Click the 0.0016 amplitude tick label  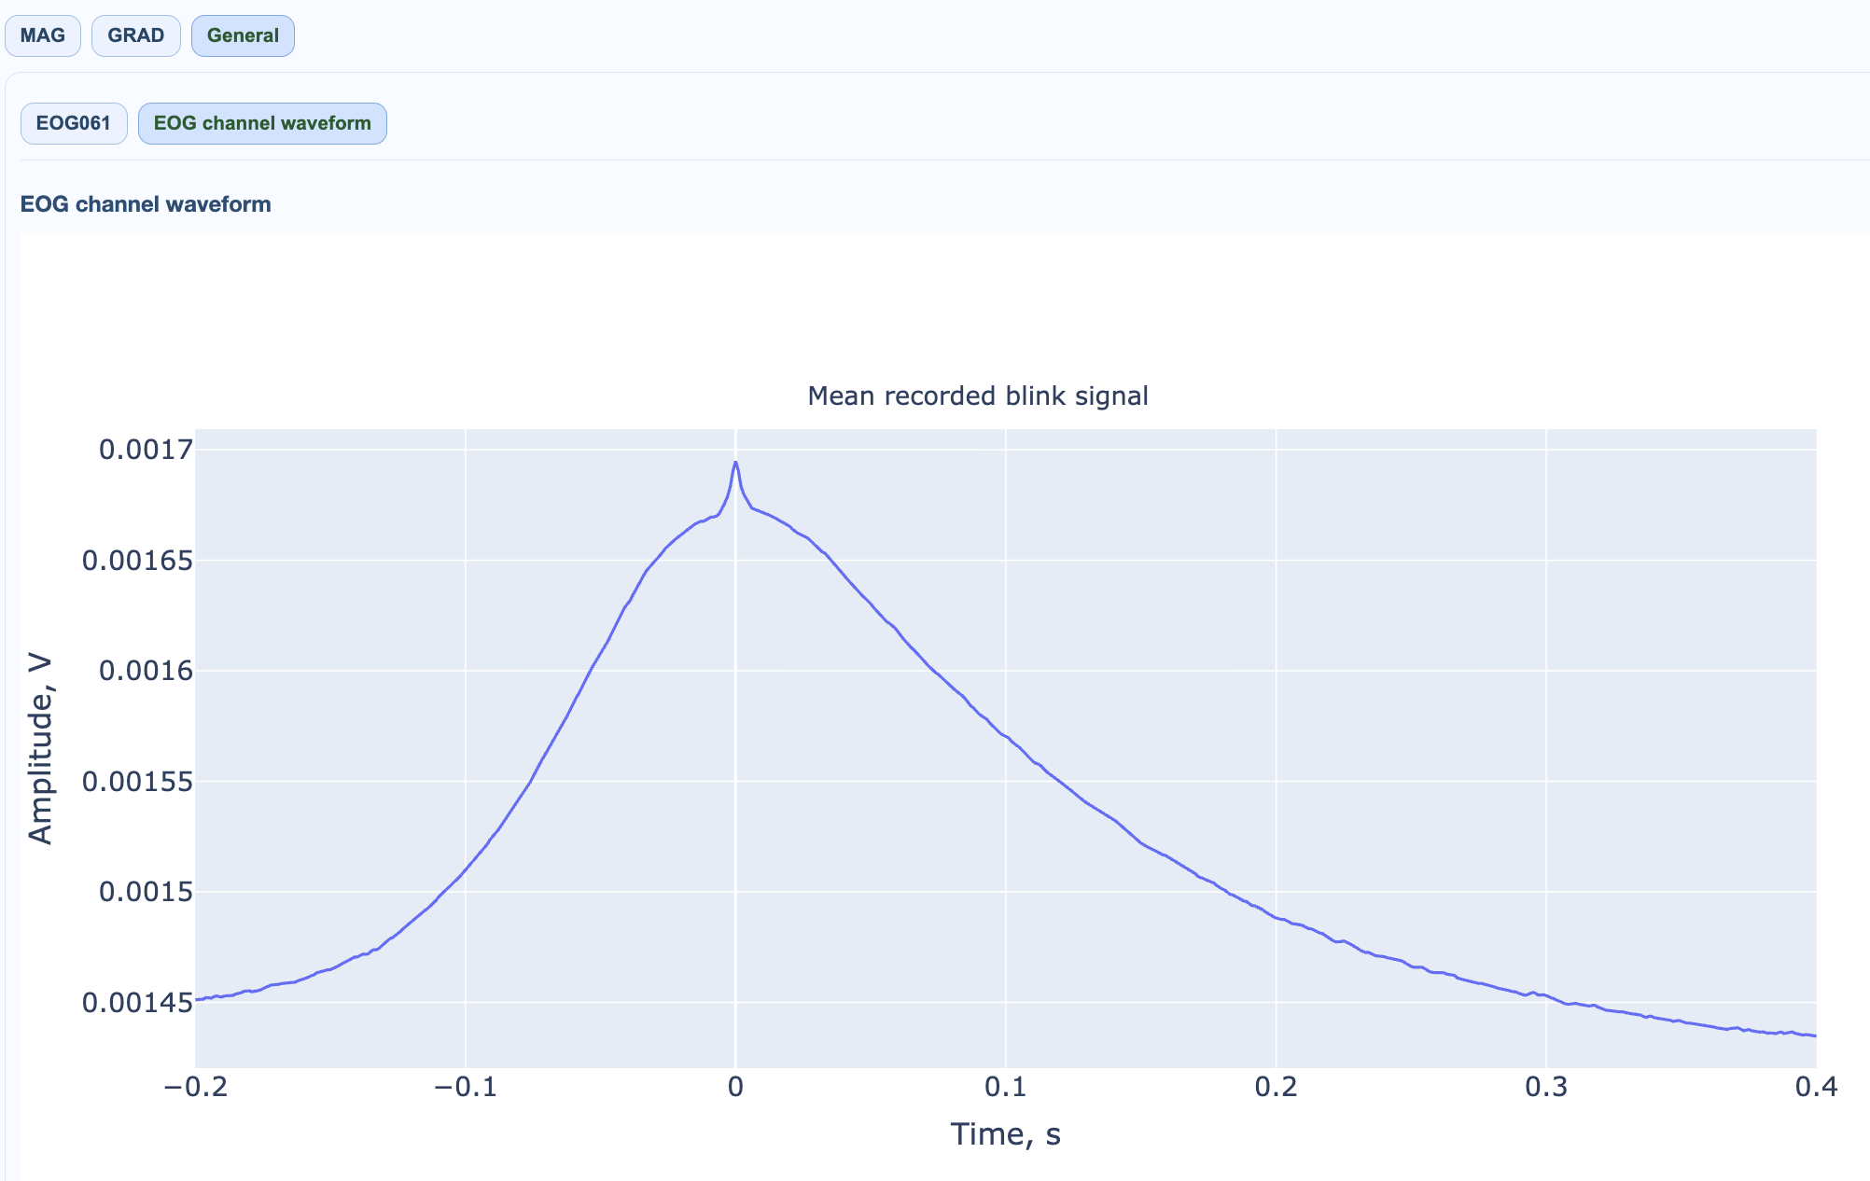point(146,671)
